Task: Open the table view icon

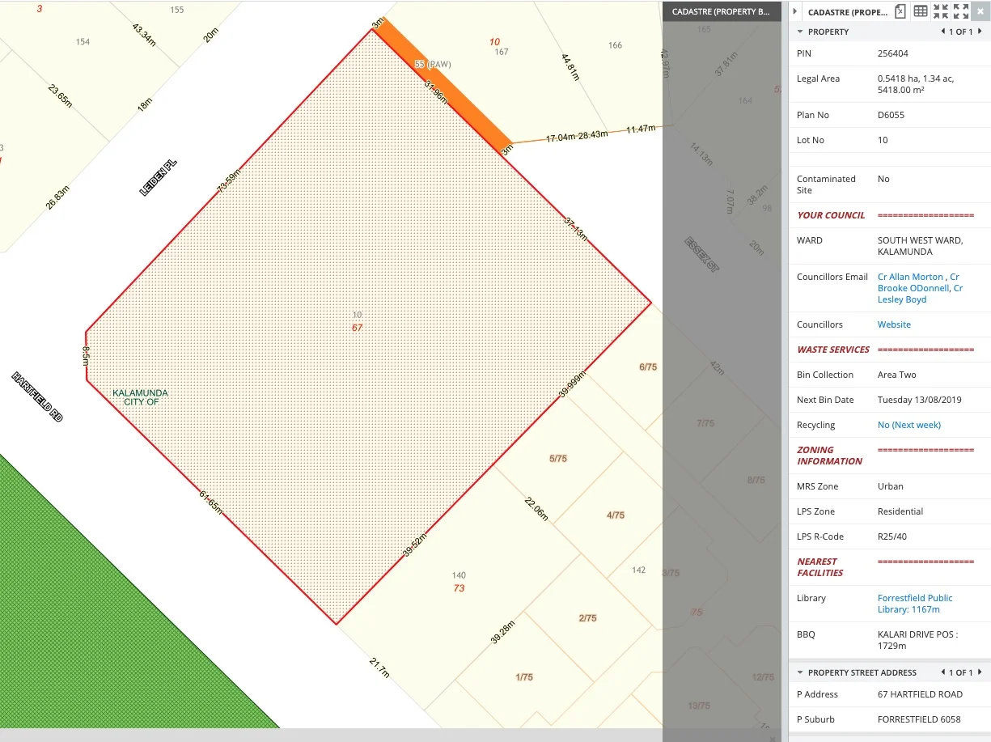Action: pos(921,11)
